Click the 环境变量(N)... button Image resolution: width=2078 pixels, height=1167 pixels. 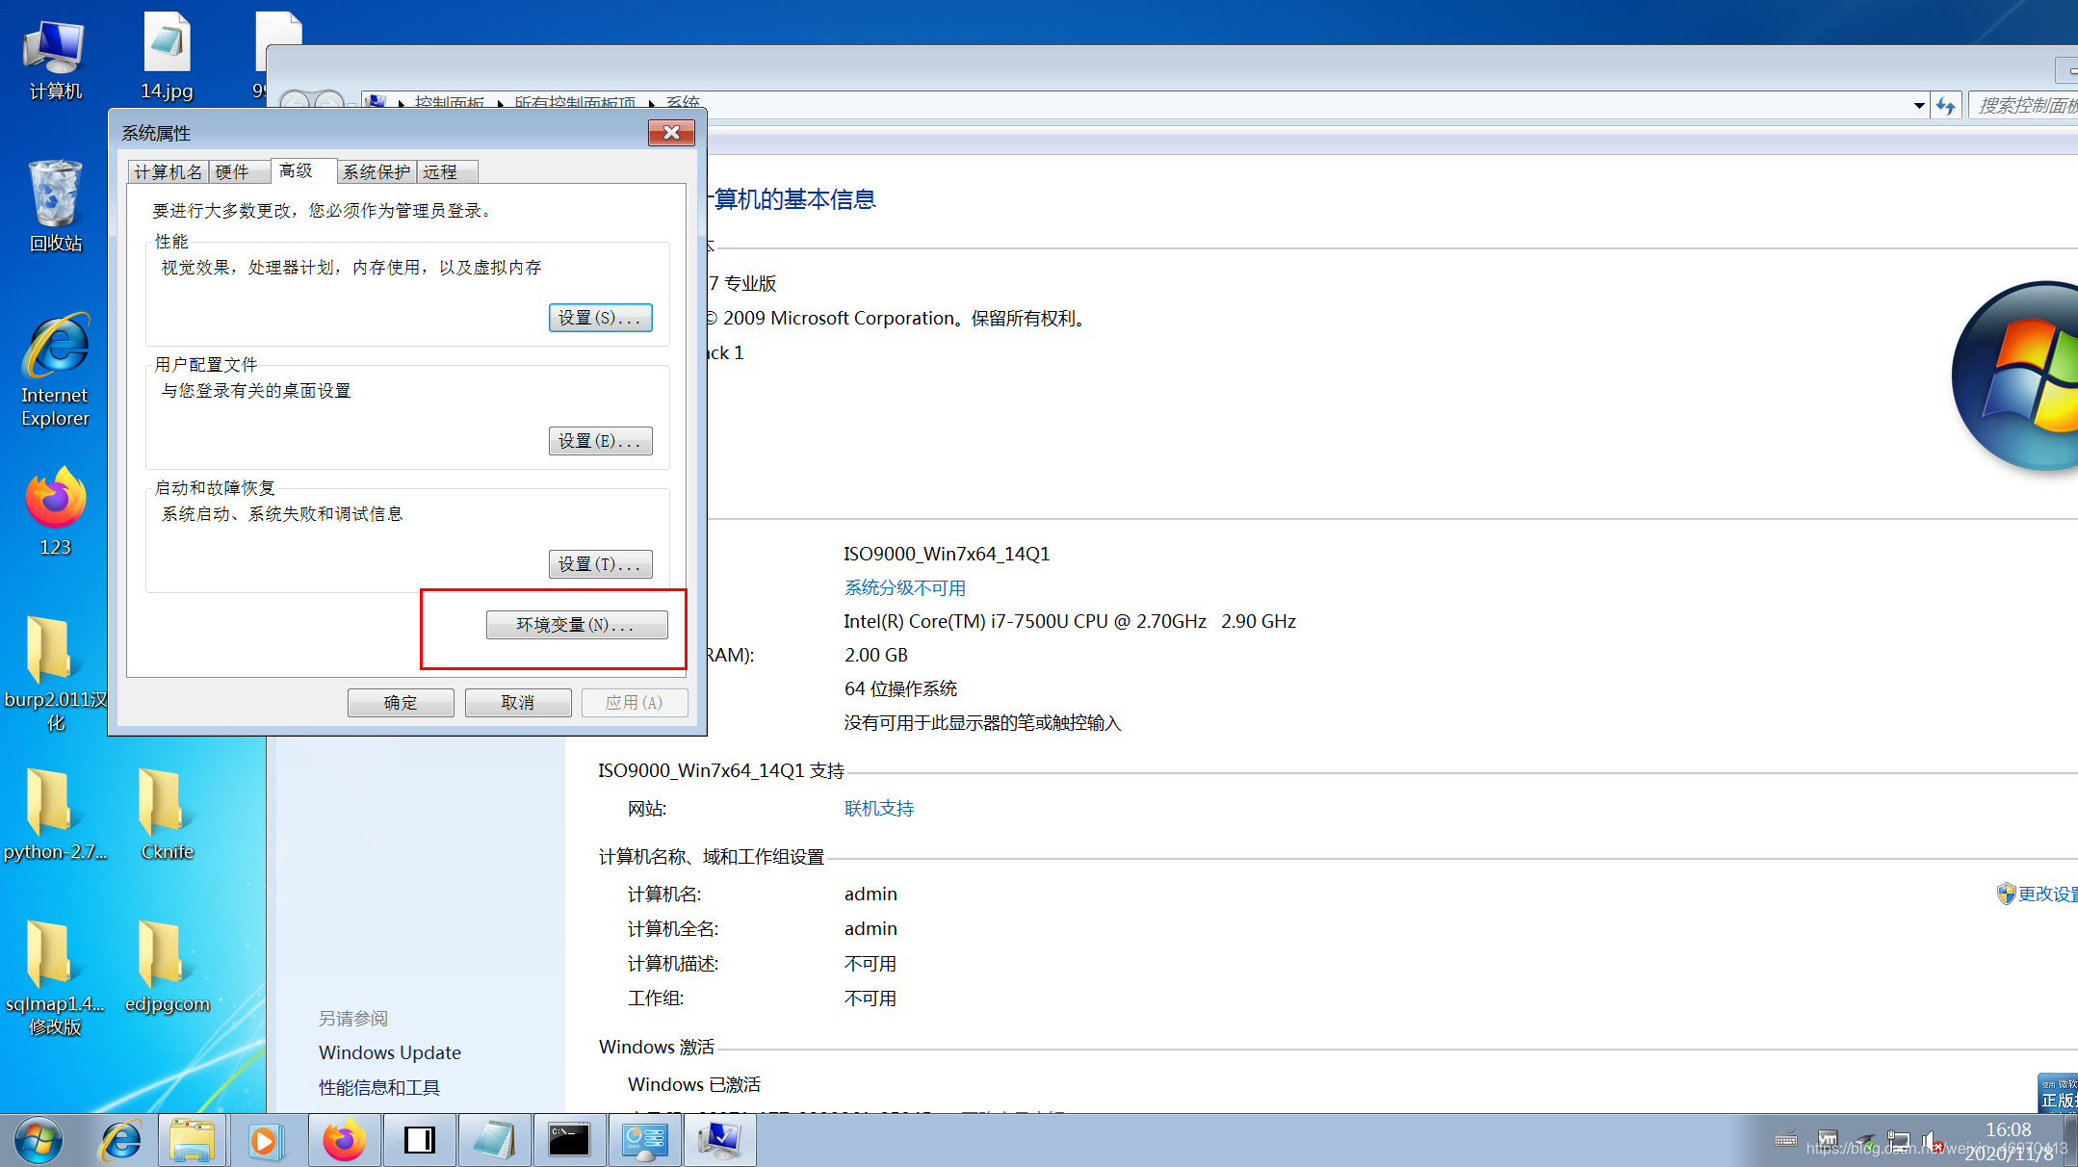point(576,625)
